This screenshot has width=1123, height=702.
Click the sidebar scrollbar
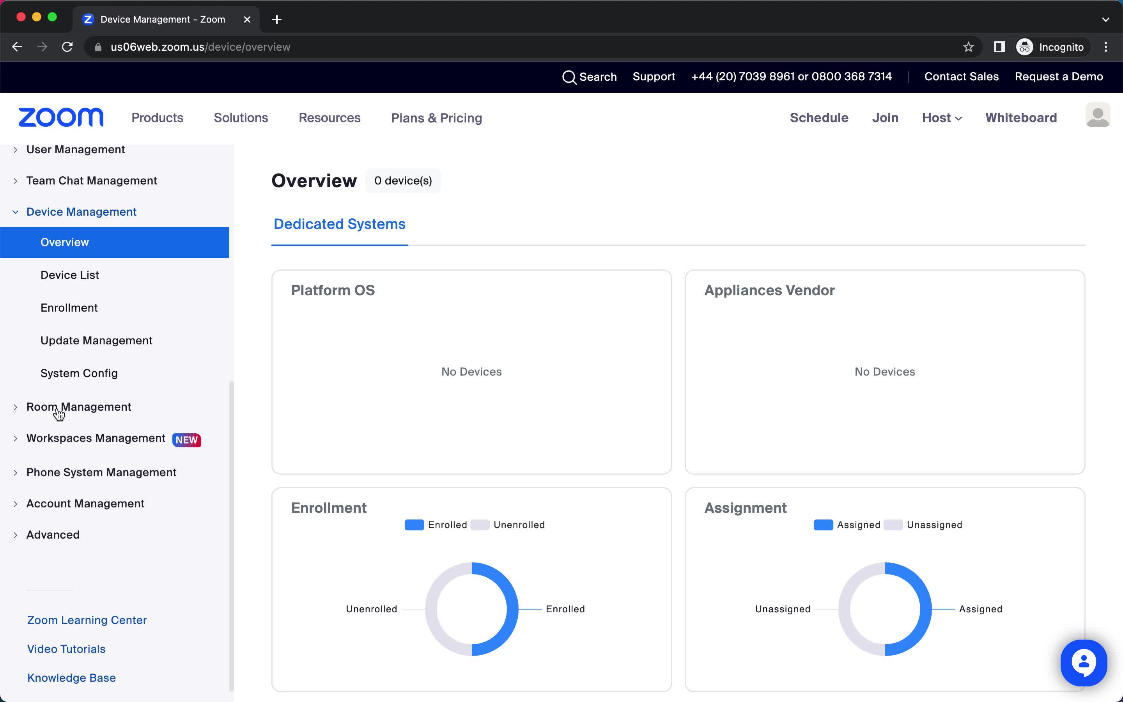231,536
